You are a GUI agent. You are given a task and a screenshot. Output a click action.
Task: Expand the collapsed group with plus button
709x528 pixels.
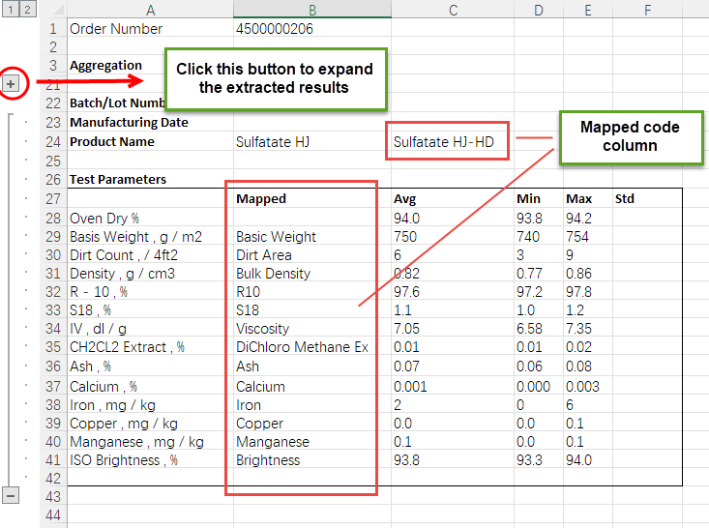pos(11,84)
